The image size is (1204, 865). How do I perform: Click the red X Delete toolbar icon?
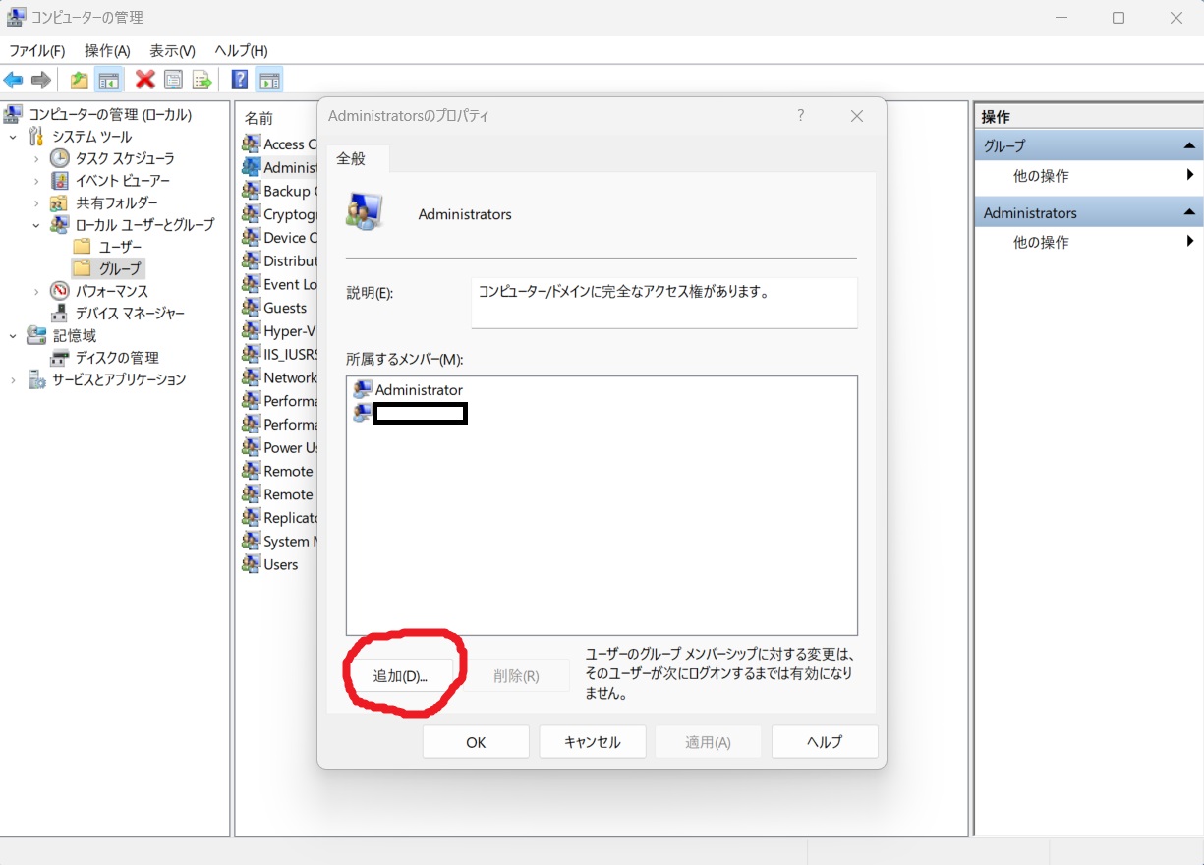click(x=145, y=81)
